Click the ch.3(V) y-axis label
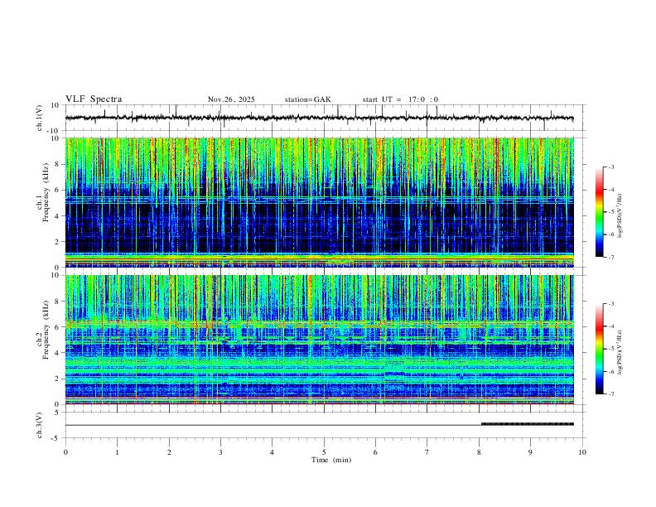656x507 pixels. click(40, 426)
